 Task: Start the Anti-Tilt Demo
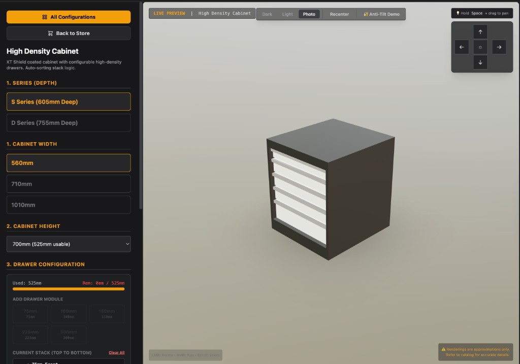coord(381,14)
